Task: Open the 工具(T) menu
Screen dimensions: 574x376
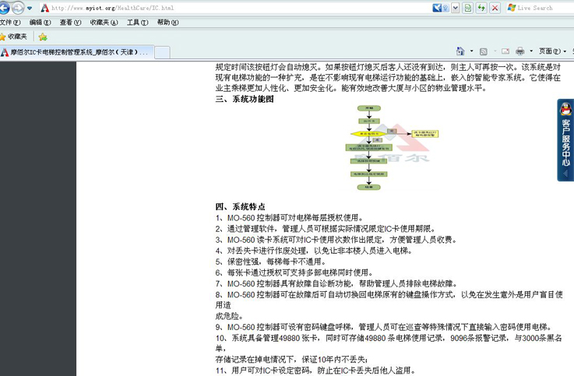Action: (x=137, y=23)
